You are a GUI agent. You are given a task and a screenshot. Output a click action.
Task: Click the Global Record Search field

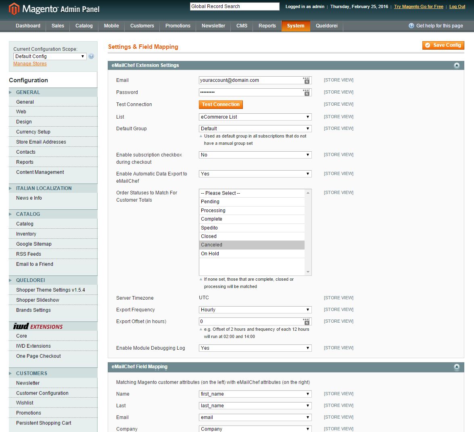click(x=235, y=6)
